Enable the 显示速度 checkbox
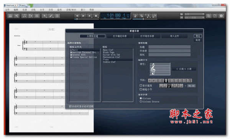 pos(141,85)
